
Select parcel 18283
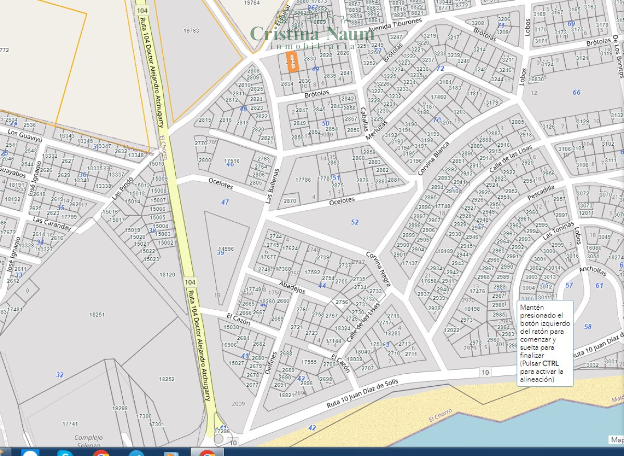(393, 333)
